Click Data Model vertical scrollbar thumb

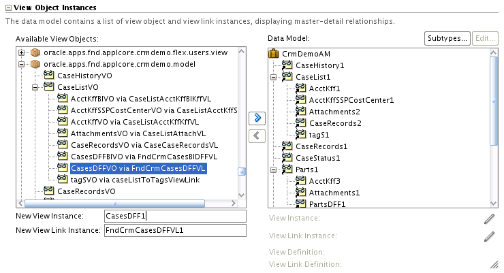(x=494, y=101)
